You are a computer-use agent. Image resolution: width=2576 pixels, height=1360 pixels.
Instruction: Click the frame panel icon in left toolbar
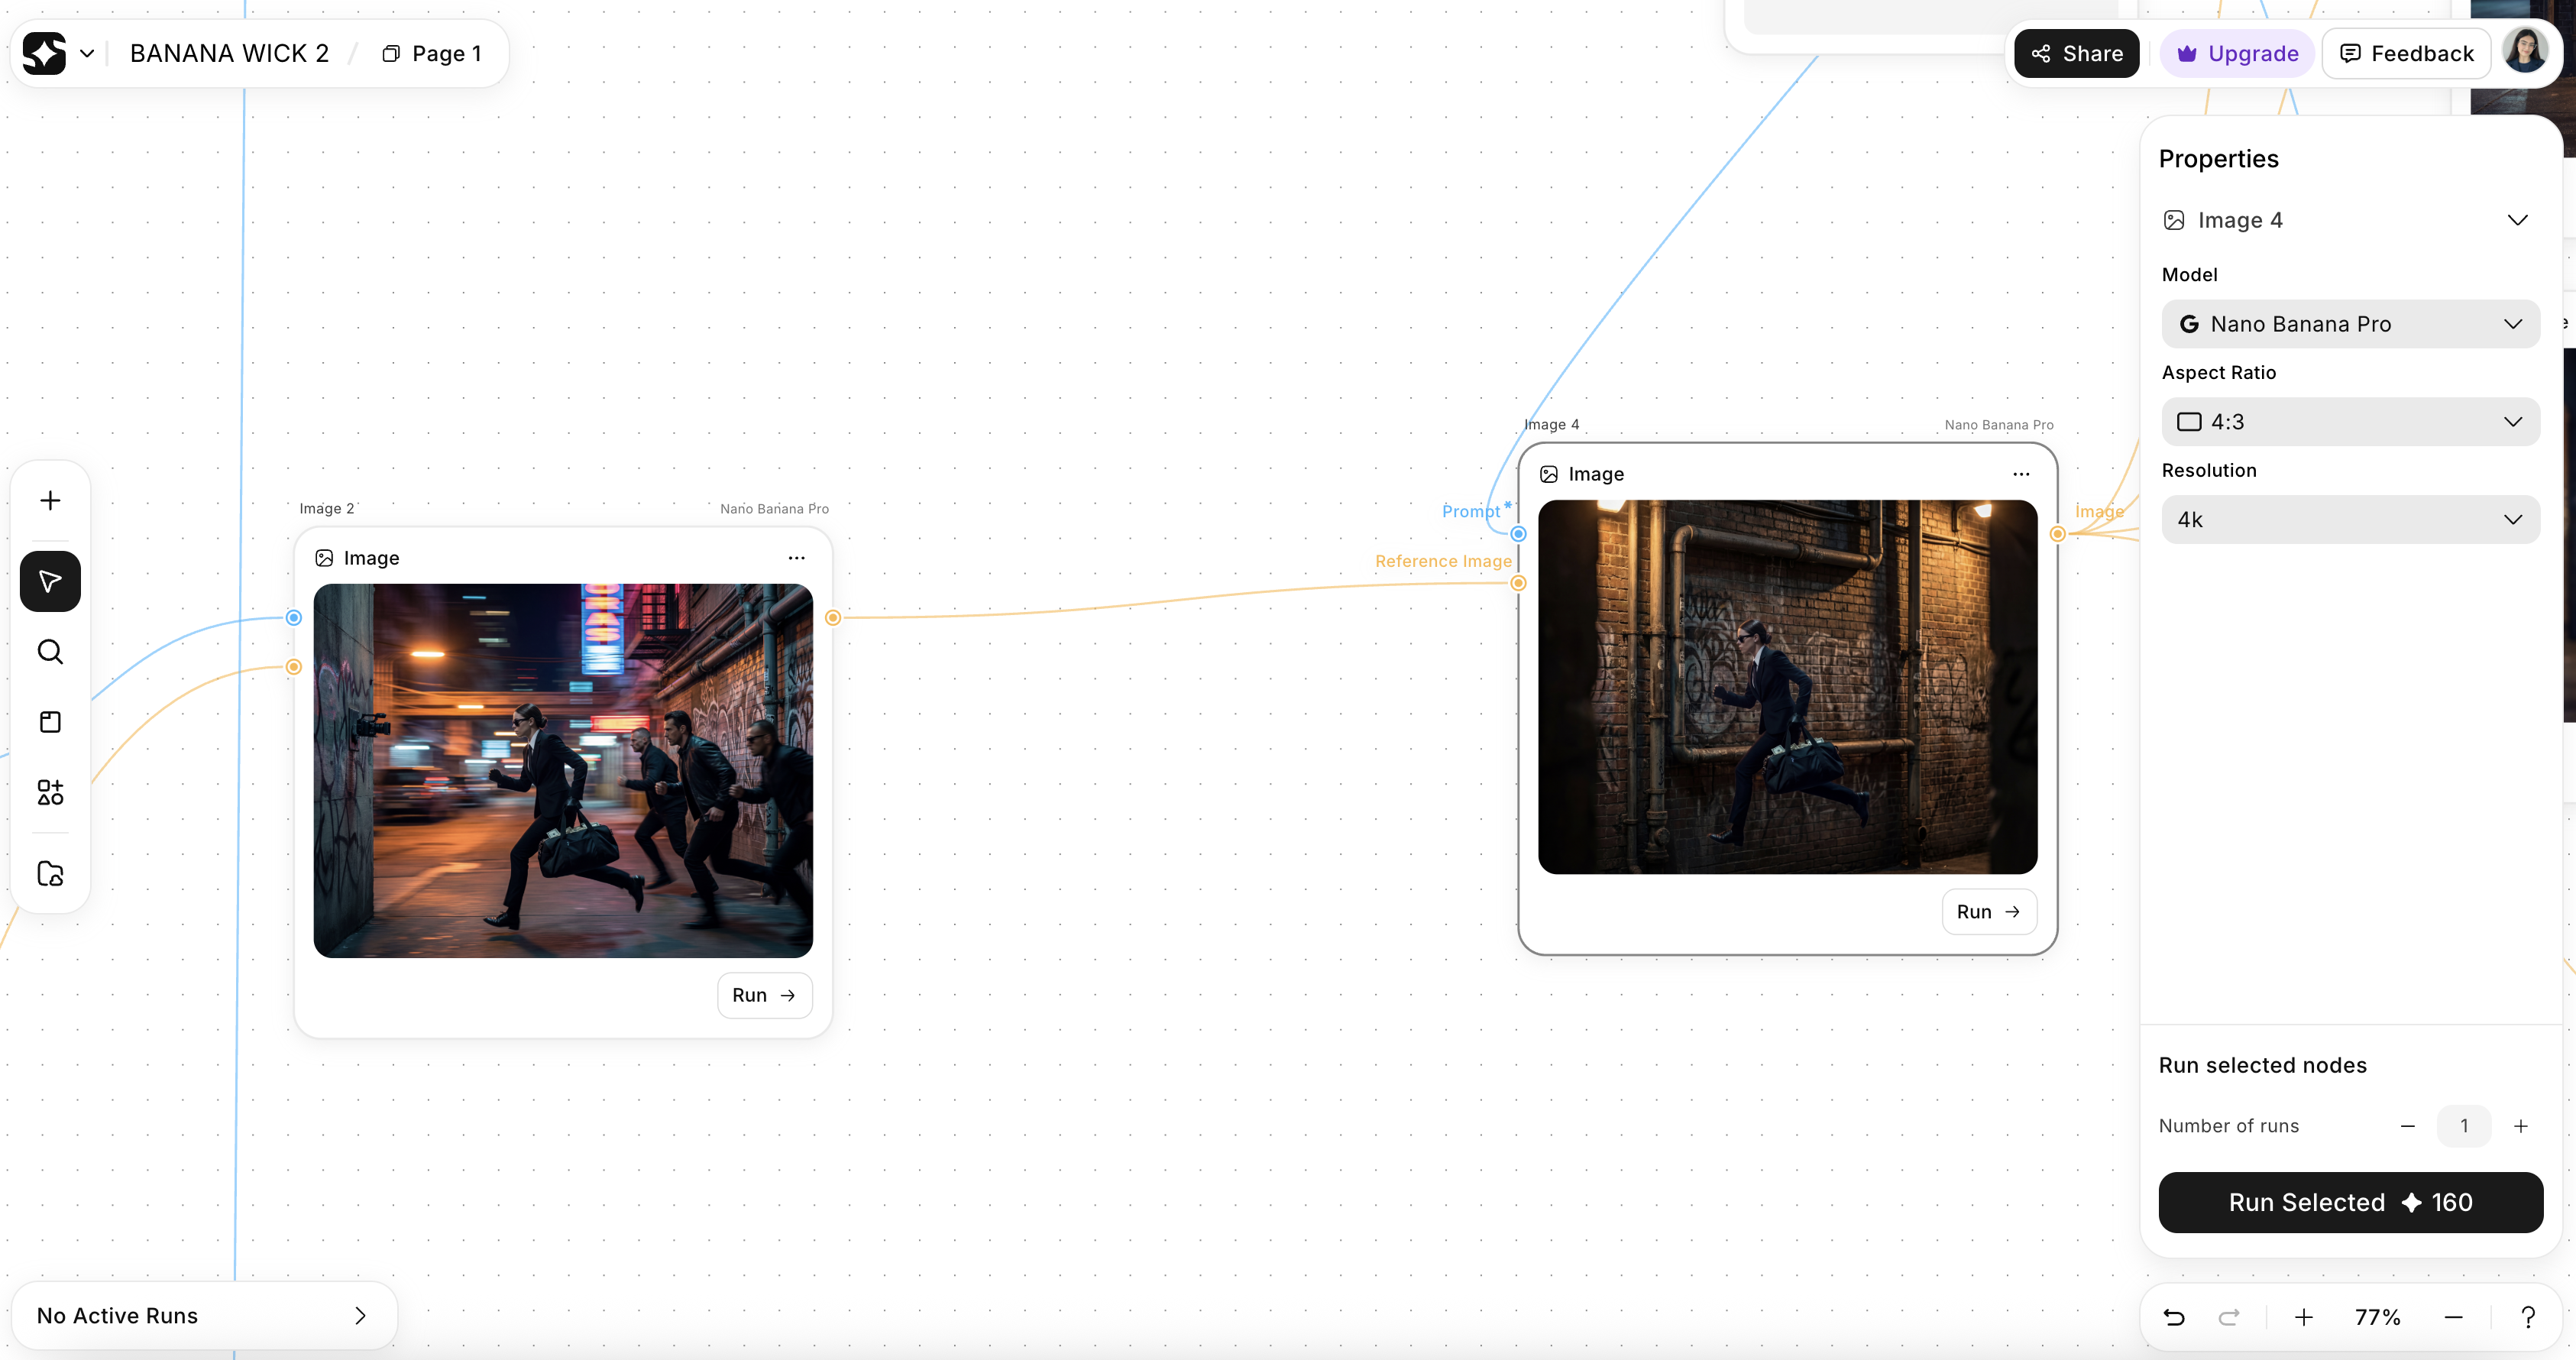pos(50,722)
